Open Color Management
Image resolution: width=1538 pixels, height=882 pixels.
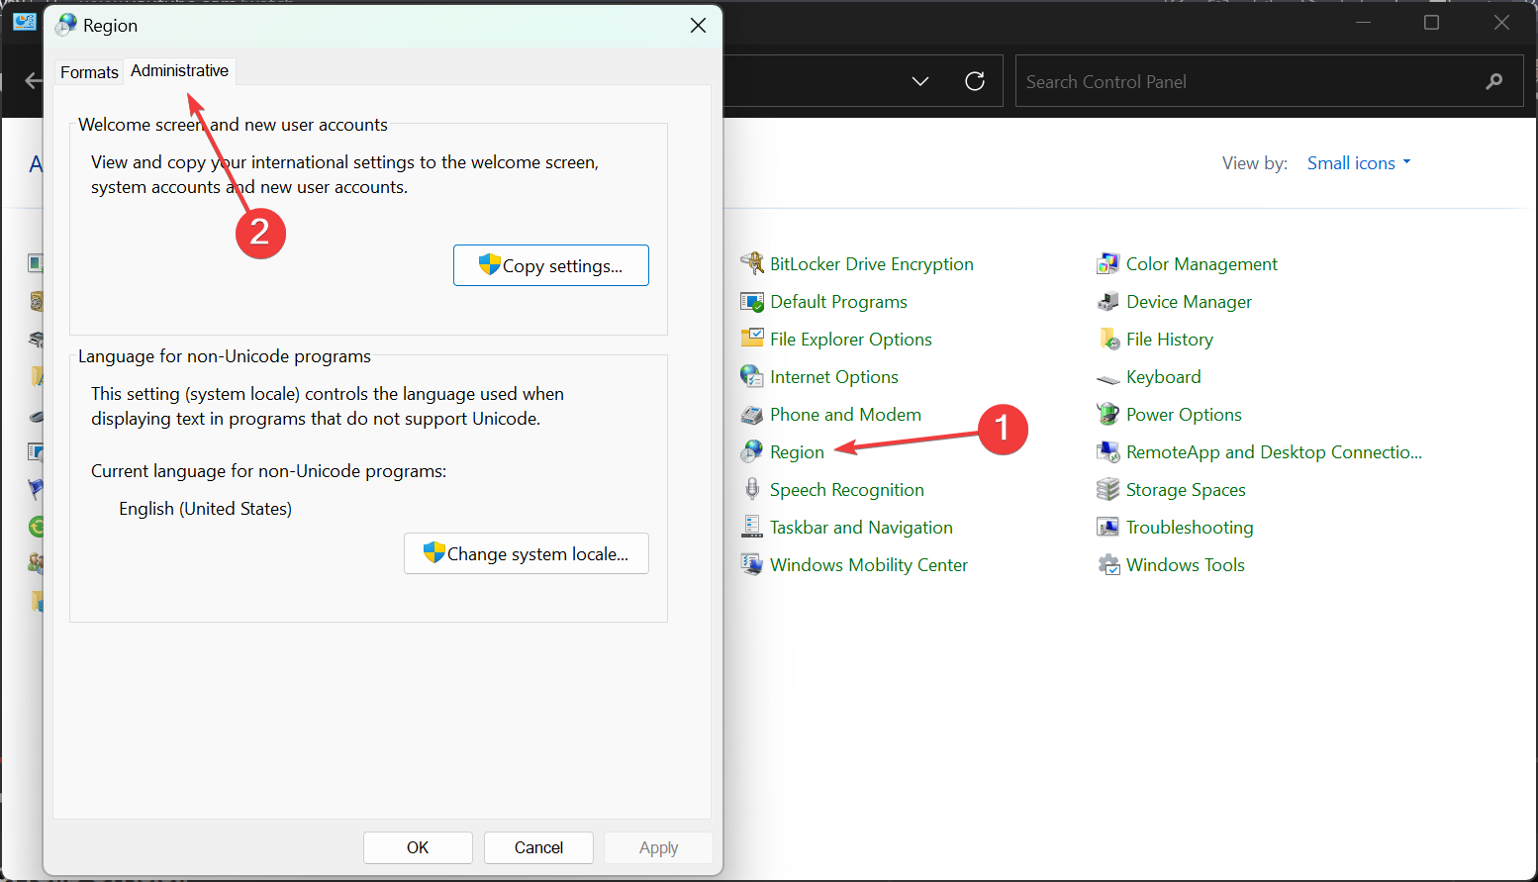[1201, 263]
